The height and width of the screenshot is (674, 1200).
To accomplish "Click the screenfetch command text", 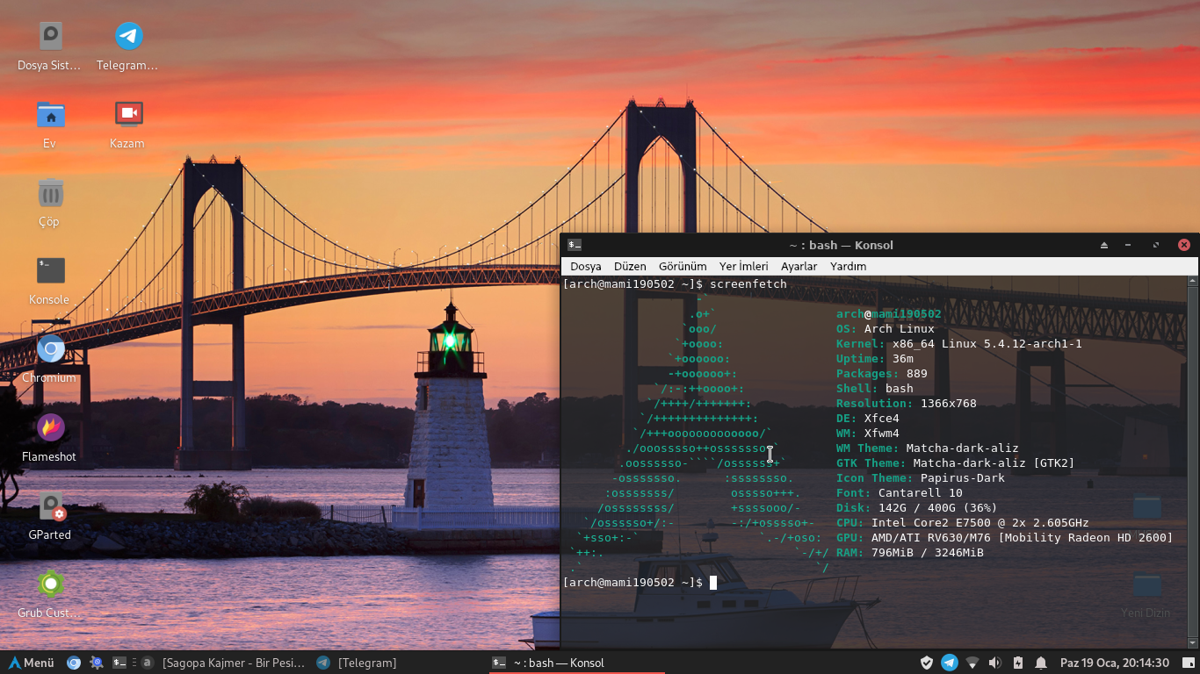I will 748,284.
